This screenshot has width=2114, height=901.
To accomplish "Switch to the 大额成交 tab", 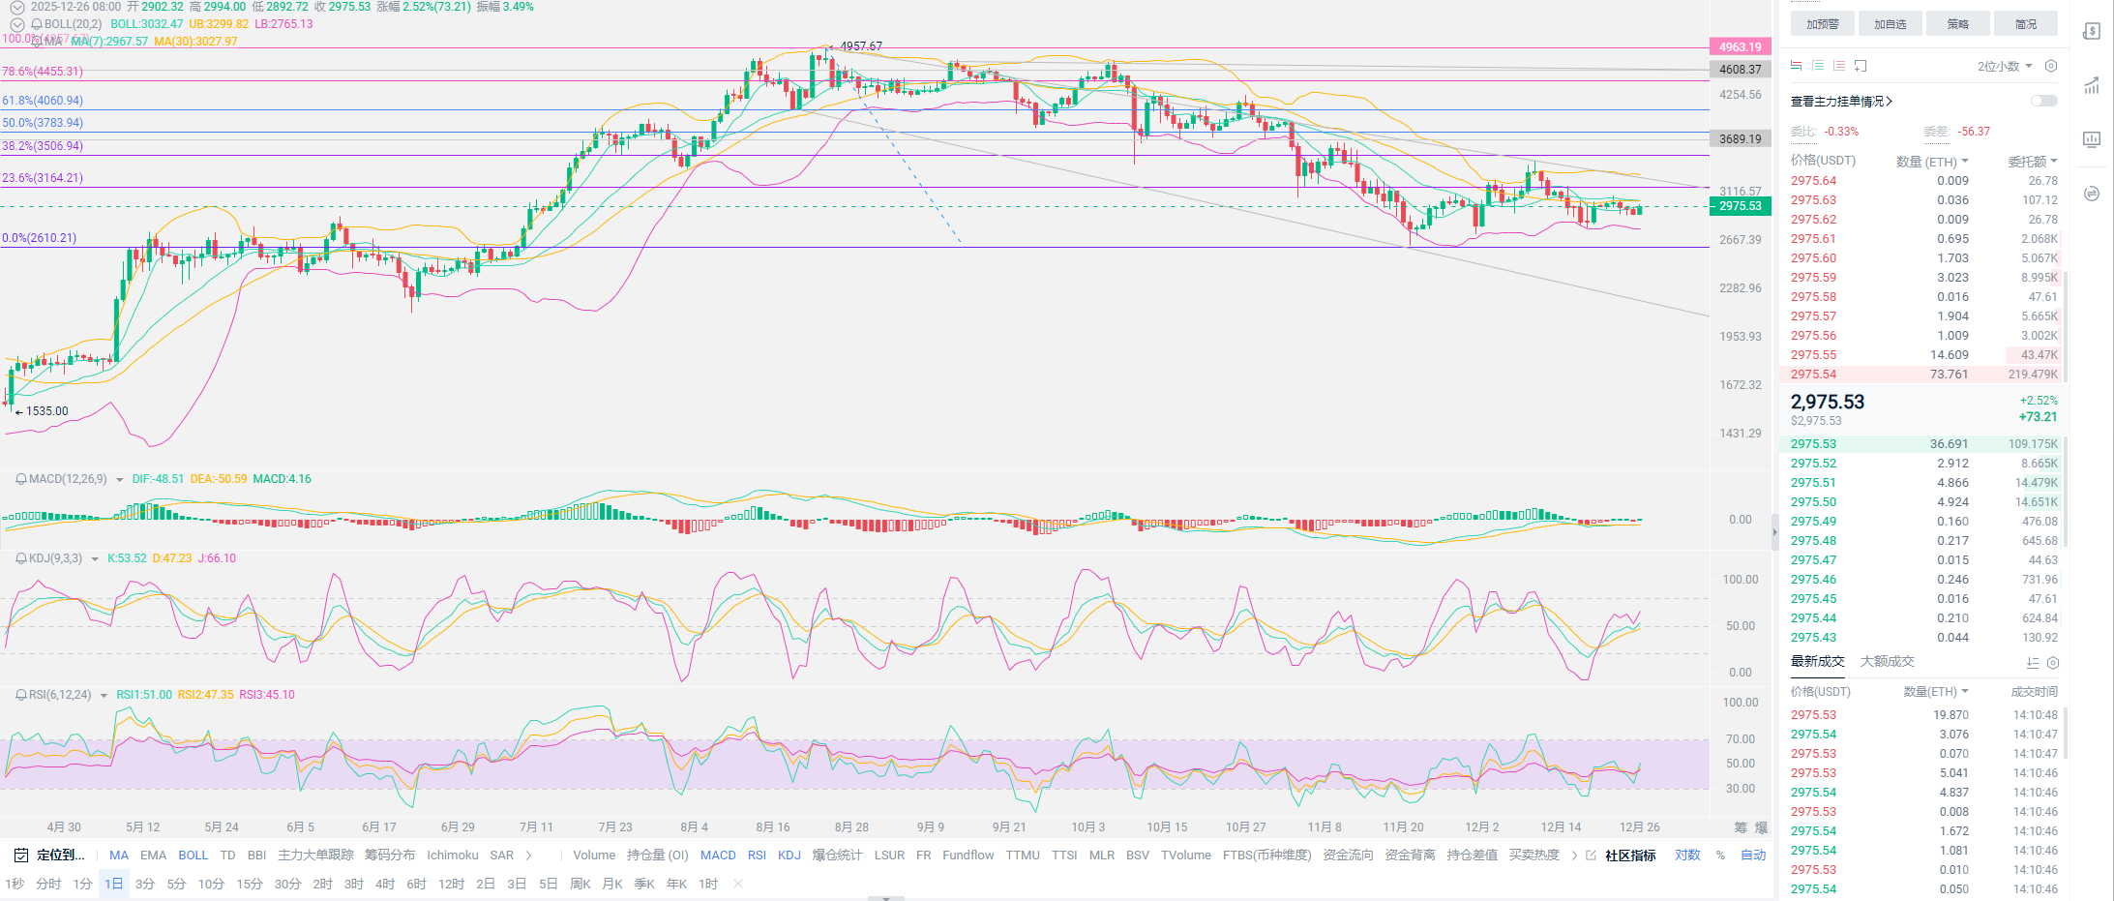I will 1887,661.
